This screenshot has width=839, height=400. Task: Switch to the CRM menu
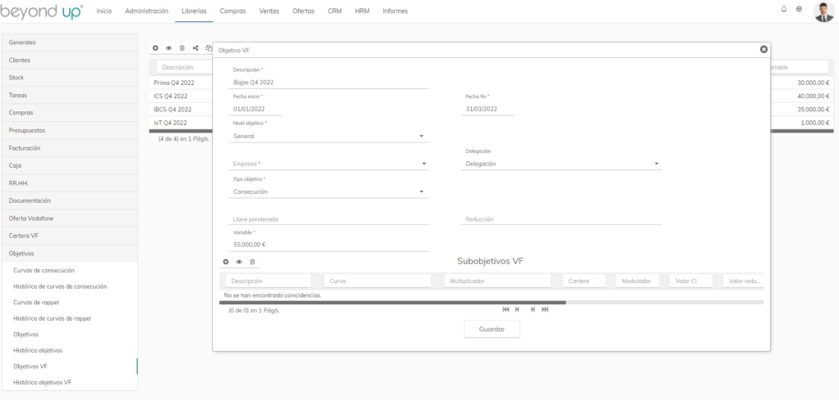click(334, 11)
